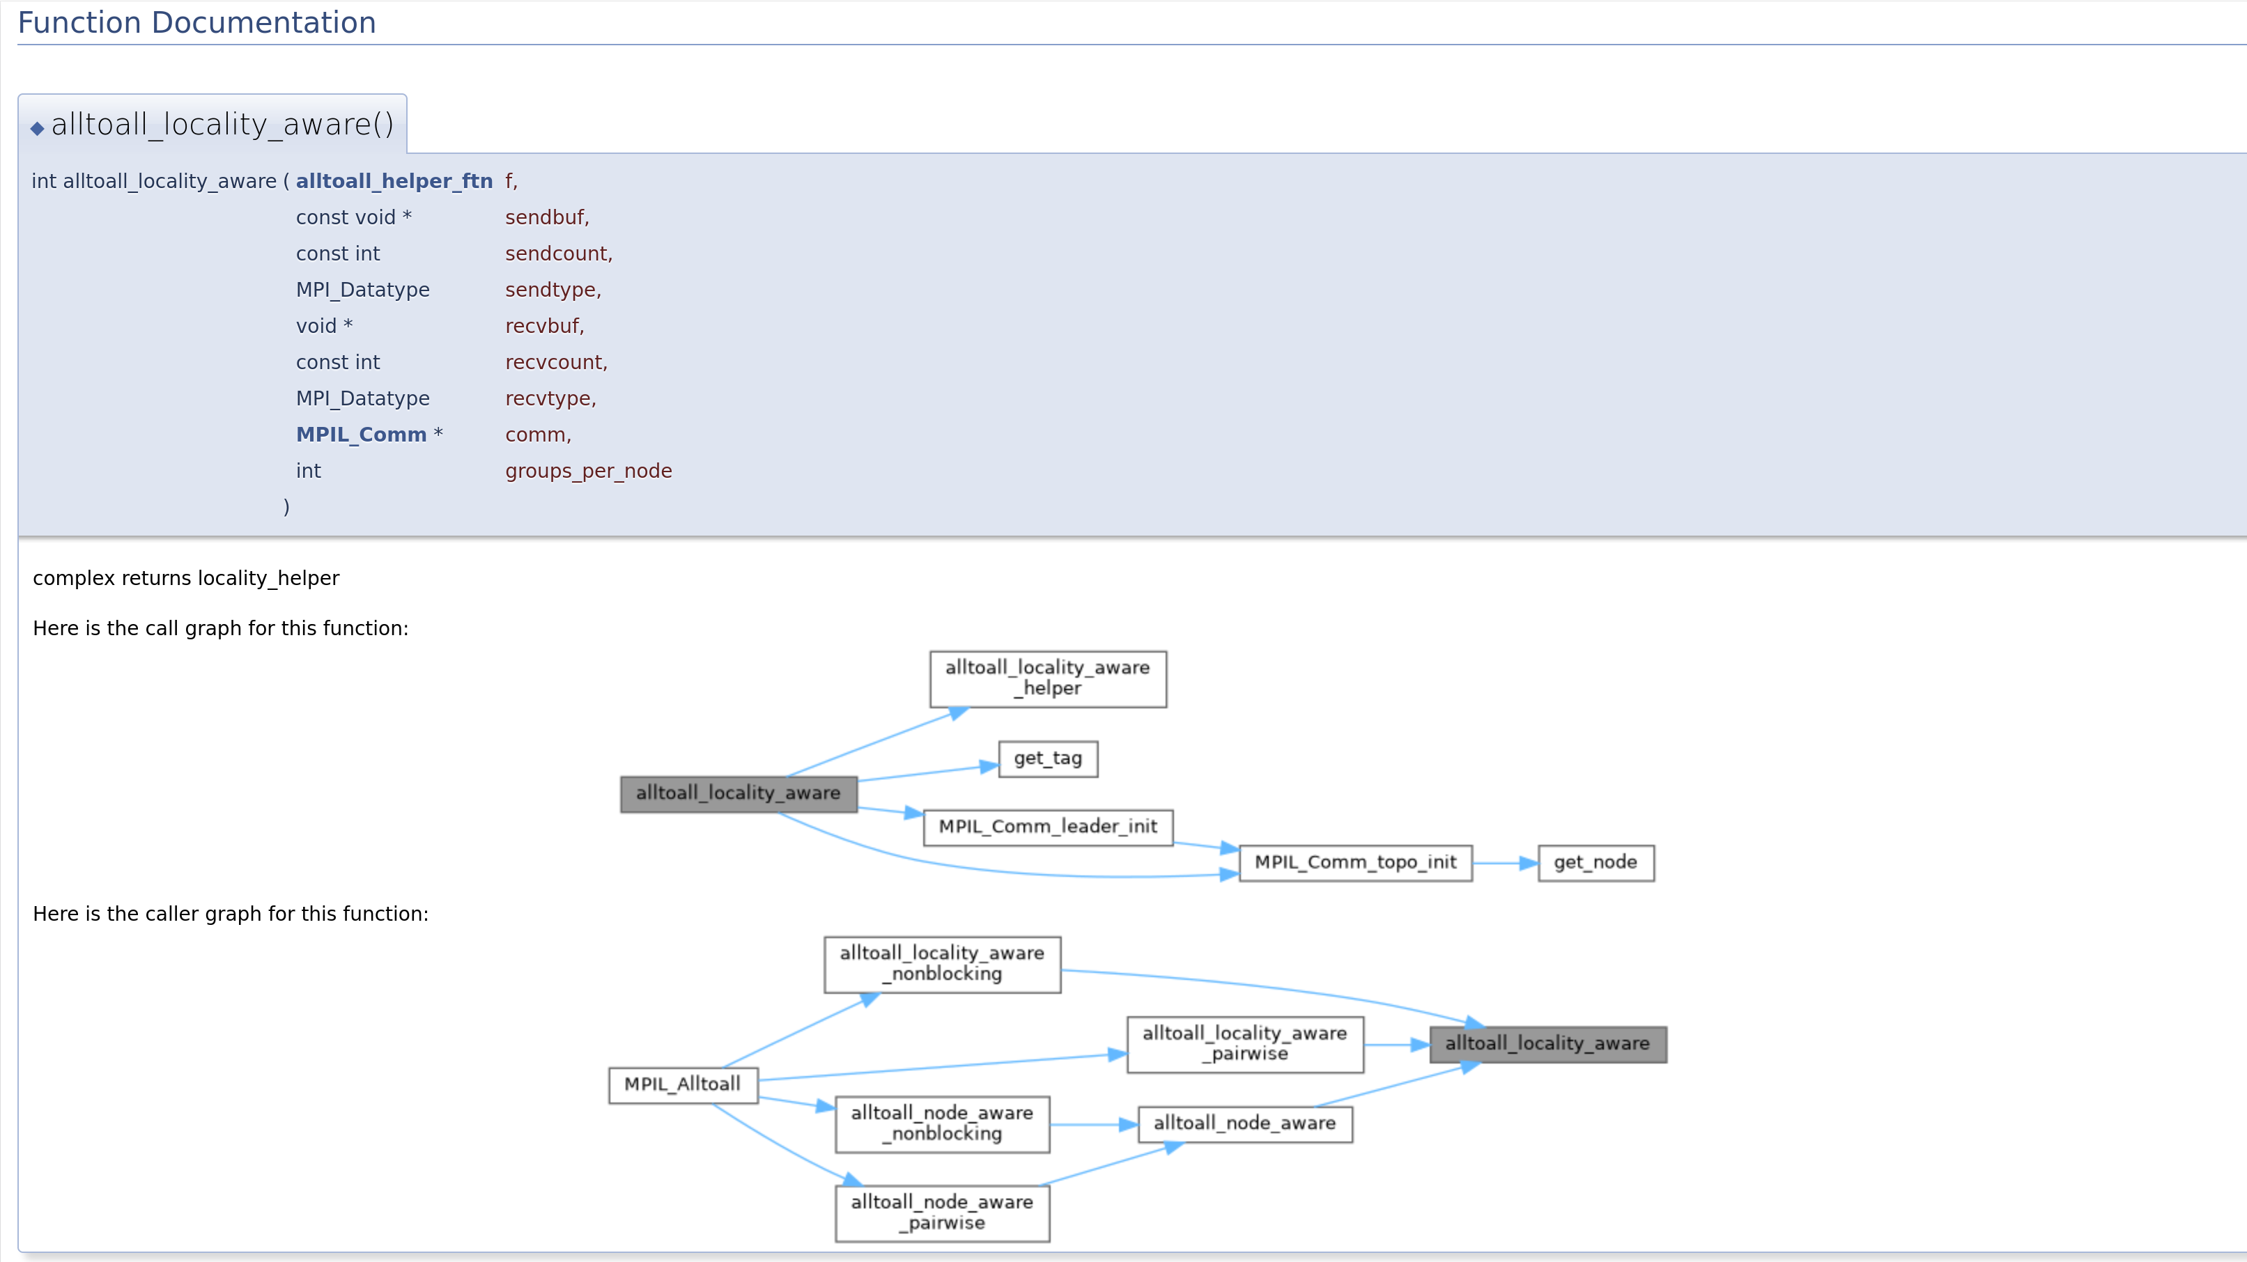Open the alltoall_helper_ftn type link
Image resolution: width=2247 pixels, height=1262 pixels.
(394, 180)
